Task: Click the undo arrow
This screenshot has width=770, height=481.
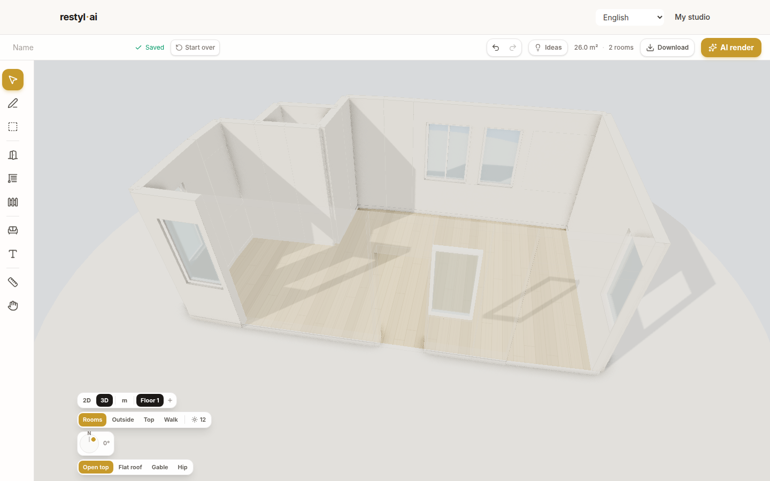Action: point(496,48)
